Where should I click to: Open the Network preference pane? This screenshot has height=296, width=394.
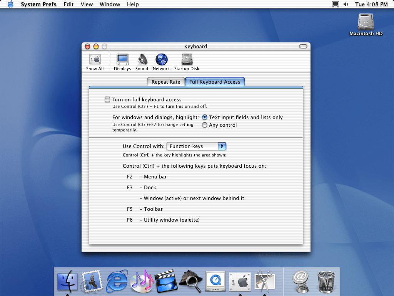161,62
